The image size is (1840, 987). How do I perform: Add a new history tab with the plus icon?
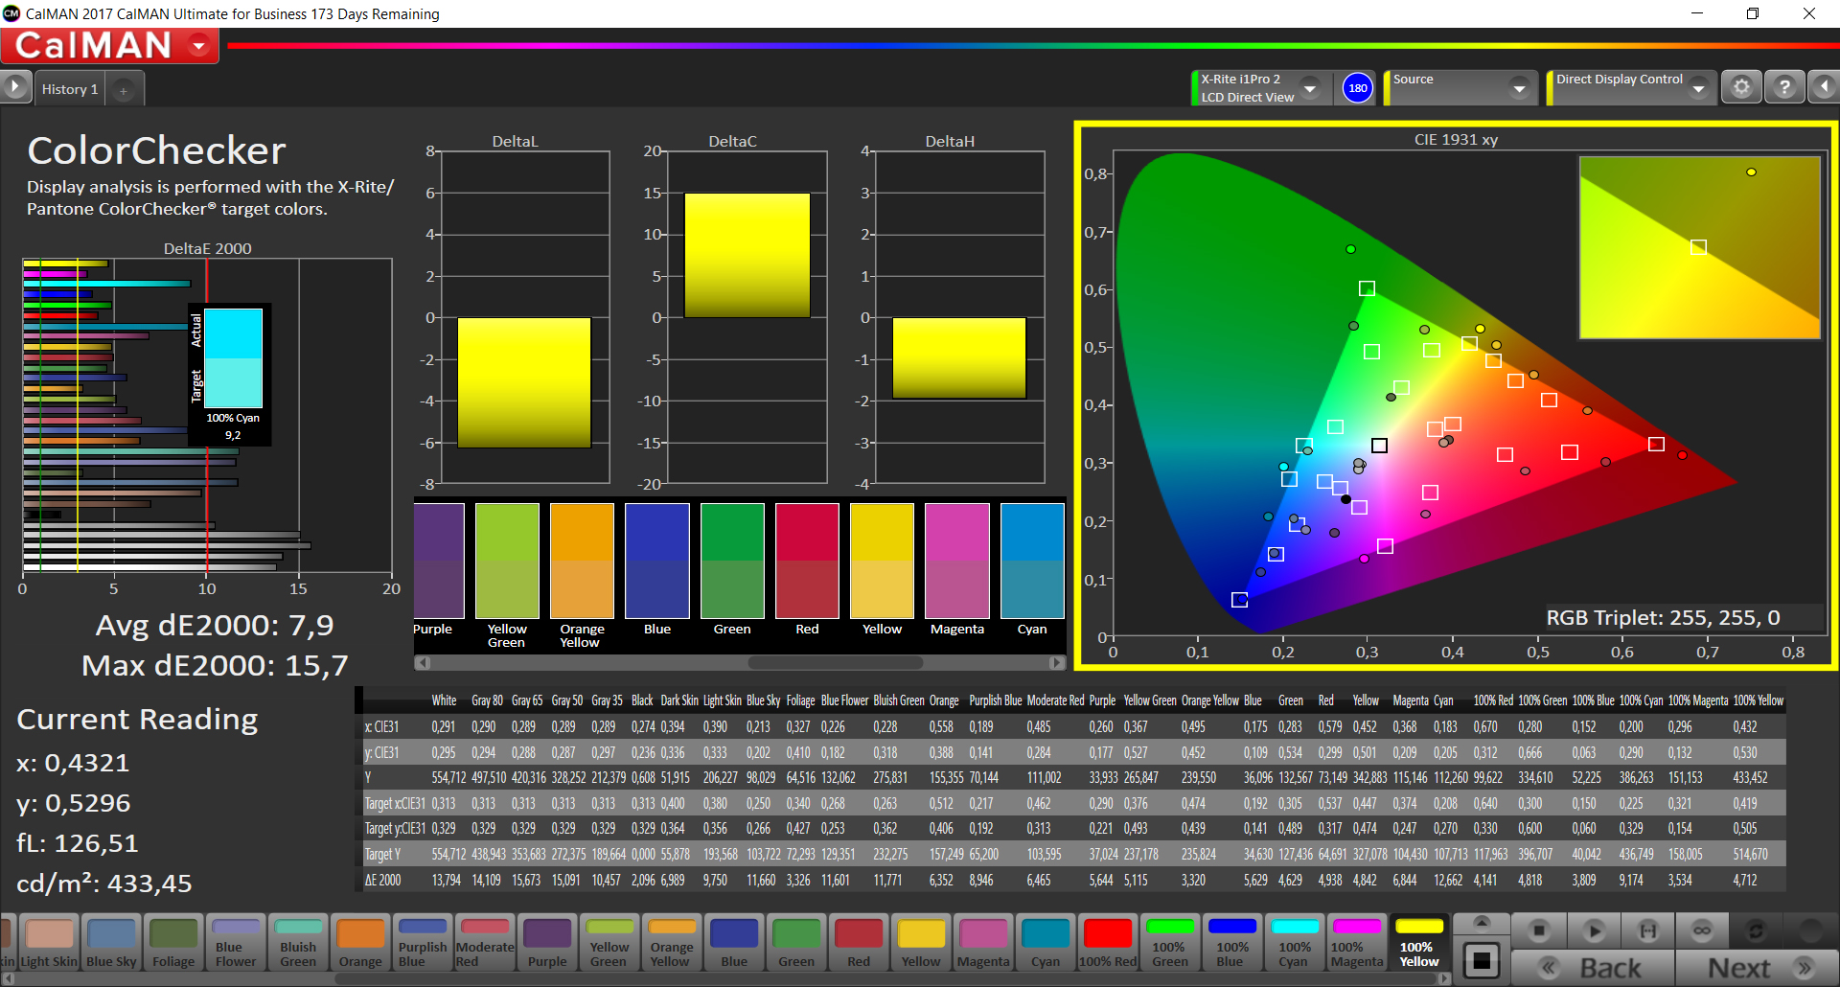click(x=123, y=90)
